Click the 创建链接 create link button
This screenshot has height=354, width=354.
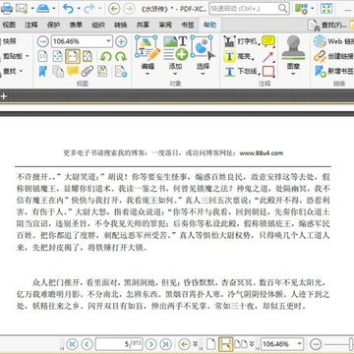(x=333, y=56)
